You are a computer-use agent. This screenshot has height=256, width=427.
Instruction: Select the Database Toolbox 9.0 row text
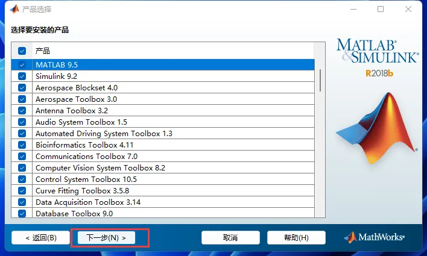pos(74,213)
